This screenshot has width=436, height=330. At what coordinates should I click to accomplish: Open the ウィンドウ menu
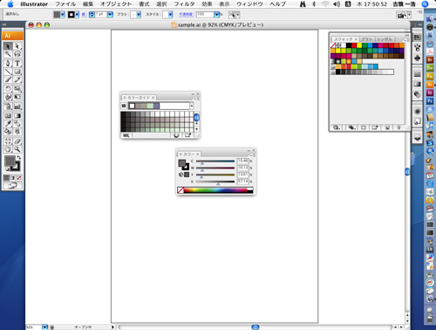tap(249, 4)
